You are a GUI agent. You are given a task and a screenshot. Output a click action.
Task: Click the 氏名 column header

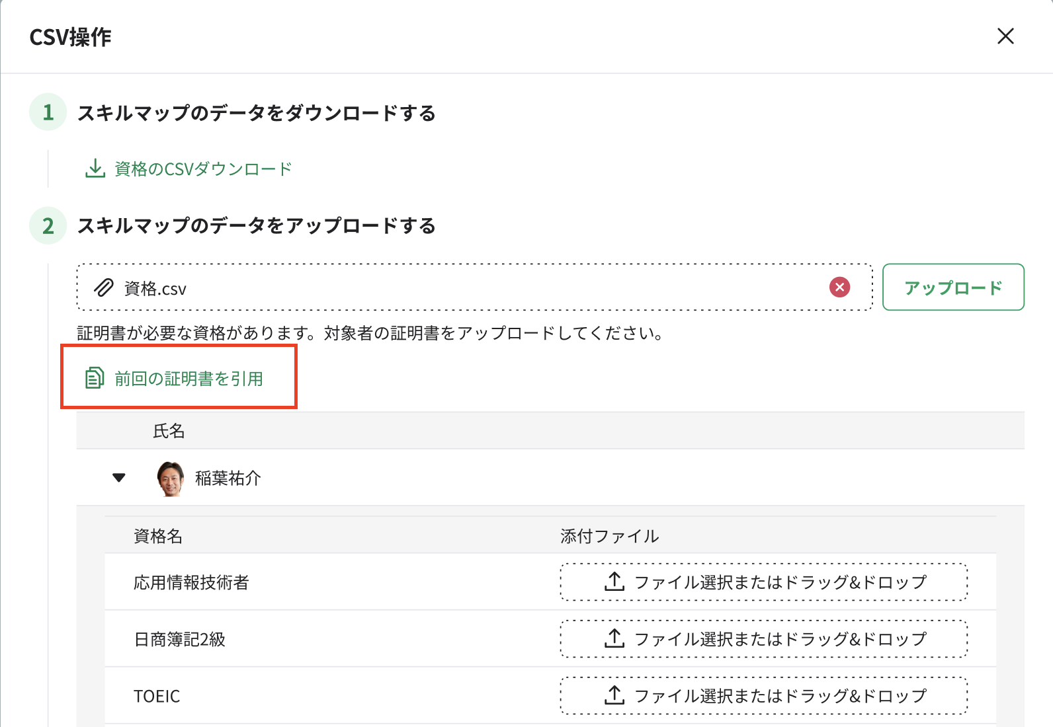[169, 432]
